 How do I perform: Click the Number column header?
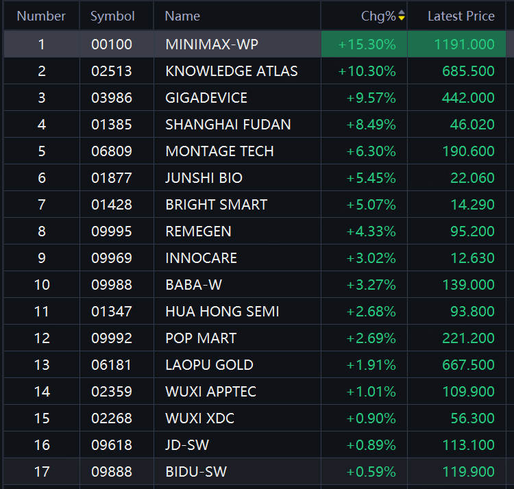pyautogui.click(x=41, y=16)
